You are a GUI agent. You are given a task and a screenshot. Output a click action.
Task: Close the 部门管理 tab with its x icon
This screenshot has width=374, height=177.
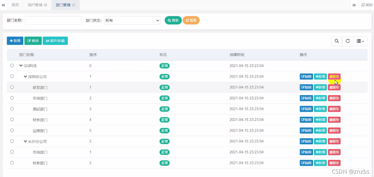pyautogui.click(x=74, y=5)
